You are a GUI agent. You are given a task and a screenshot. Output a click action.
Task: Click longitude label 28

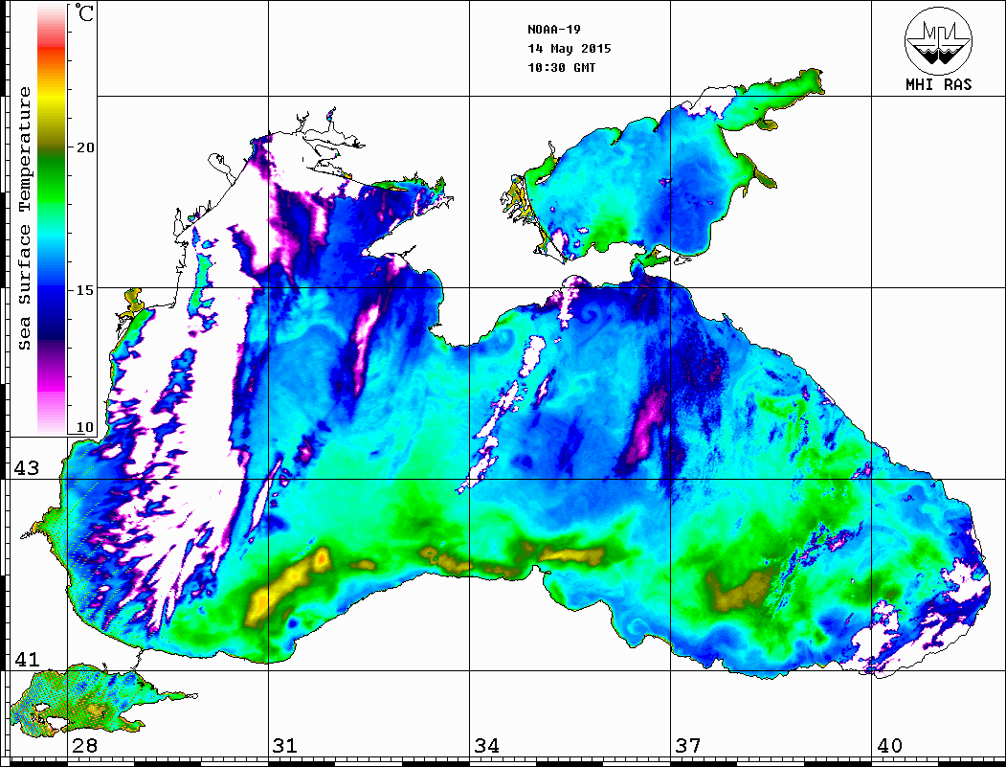point(84,745)
